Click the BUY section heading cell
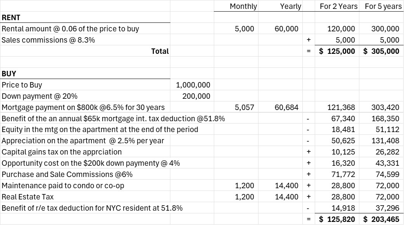The image size is (404, 225). [x=9, y=74]
